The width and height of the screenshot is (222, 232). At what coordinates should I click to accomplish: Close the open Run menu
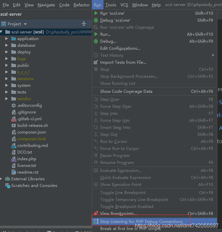point(98,5)
